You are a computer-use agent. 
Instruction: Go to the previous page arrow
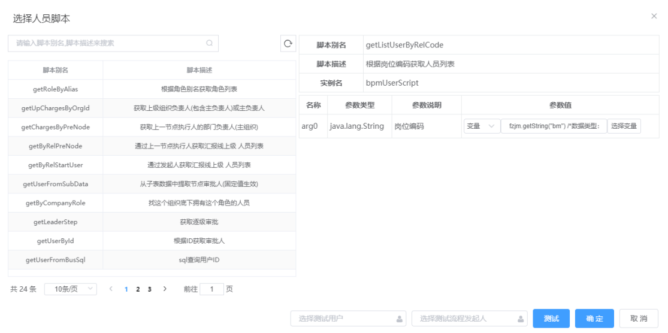click(111, 289)
